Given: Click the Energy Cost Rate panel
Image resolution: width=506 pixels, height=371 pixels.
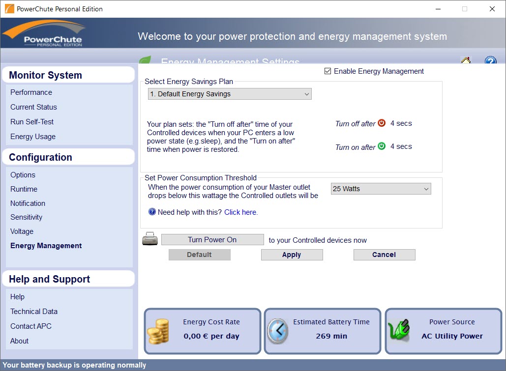Looking at the screenshot, I should coord(203,331).
